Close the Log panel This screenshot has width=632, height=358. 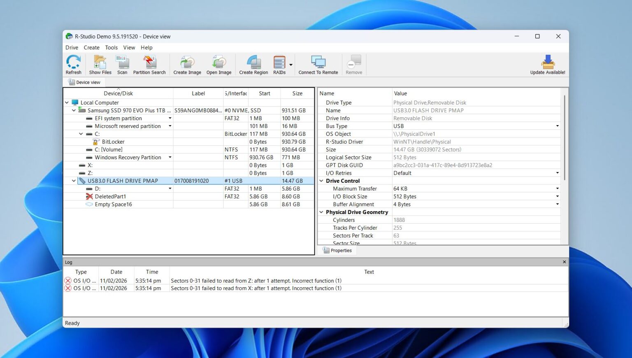[x=564, y=262]
